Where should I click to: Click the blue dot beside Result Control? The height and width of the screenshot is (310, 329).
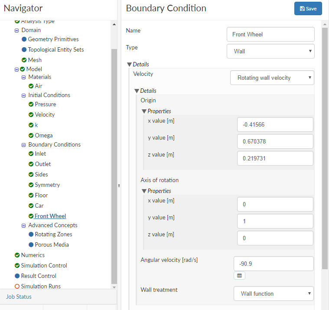(x=17, y=276)
